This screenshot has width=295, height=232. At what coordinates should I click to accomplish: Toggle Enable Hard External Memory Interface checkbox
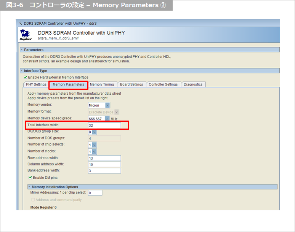(26, 77)
